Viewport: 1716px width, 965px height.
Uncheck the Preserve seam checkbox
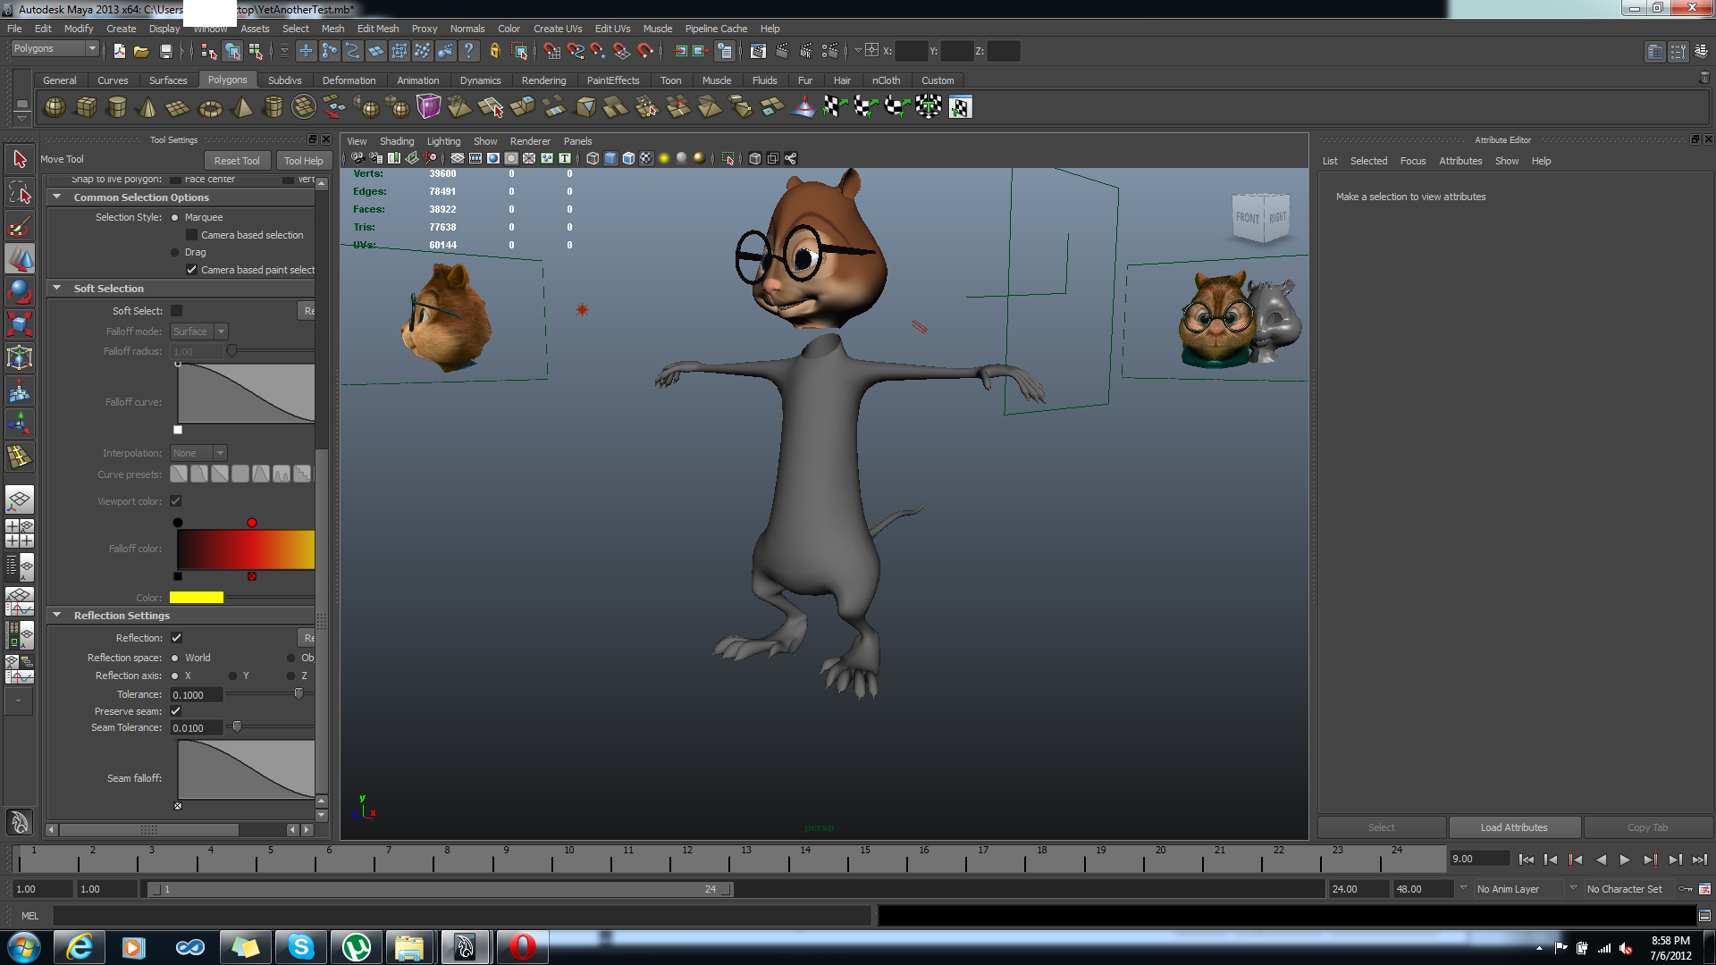[x=176, y=711]
